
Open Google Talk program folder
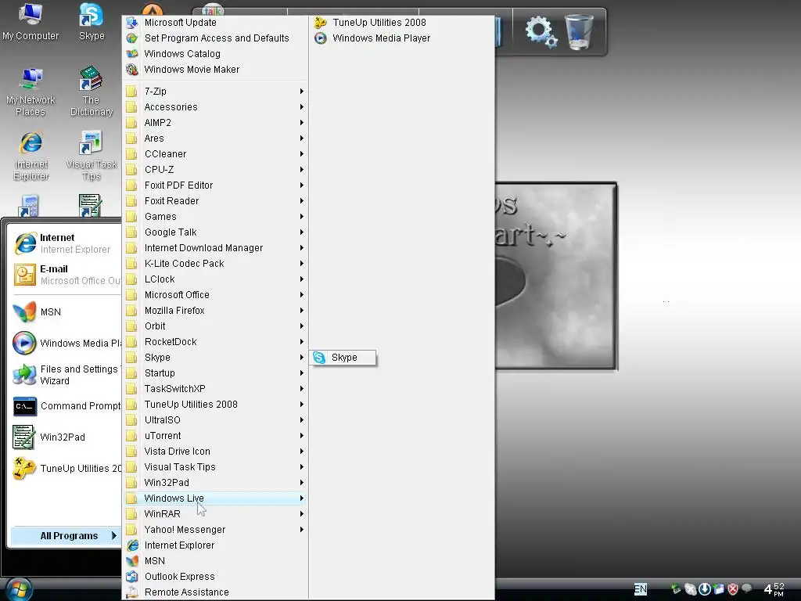[x=216, y=232]
